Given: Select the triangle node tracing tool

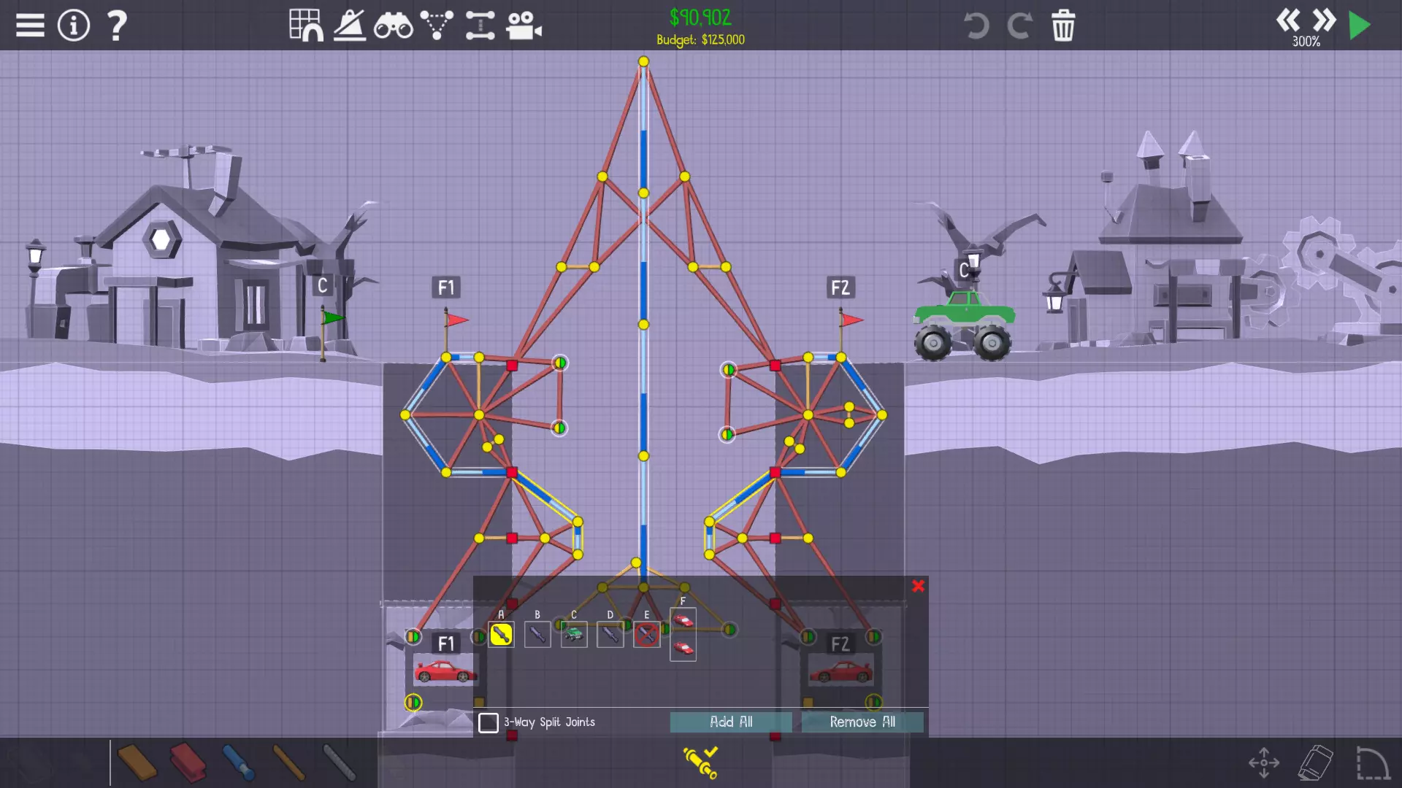Looking at the screenshot, I should (x=437, y=26).
